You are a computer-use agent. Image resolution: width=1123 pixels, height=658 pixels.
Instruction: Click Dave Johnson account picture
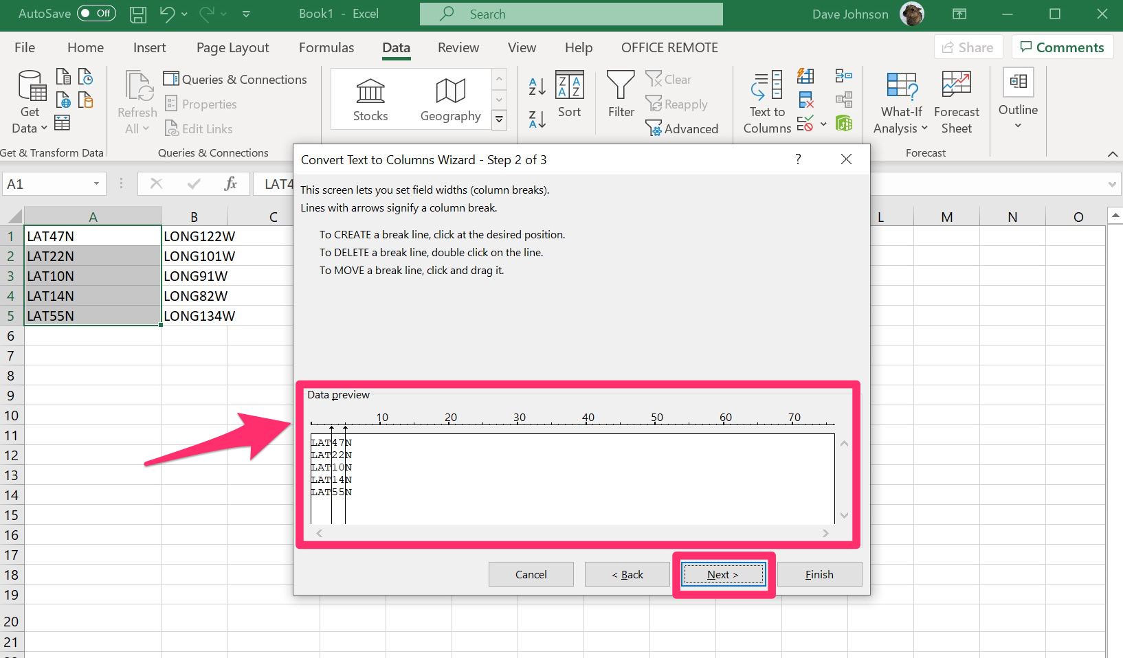pyautogui.click(x=912, y=14)
